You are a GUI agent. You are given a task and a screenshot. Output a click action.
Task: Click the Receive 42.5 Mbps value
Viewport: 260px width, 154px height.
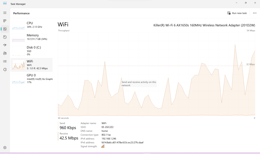click(69, 138)
